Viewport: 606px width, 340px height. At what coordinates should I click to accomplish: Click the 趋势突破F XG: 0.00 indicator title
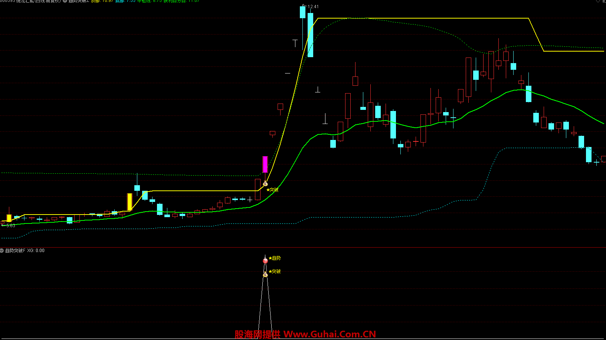[25, 251]
